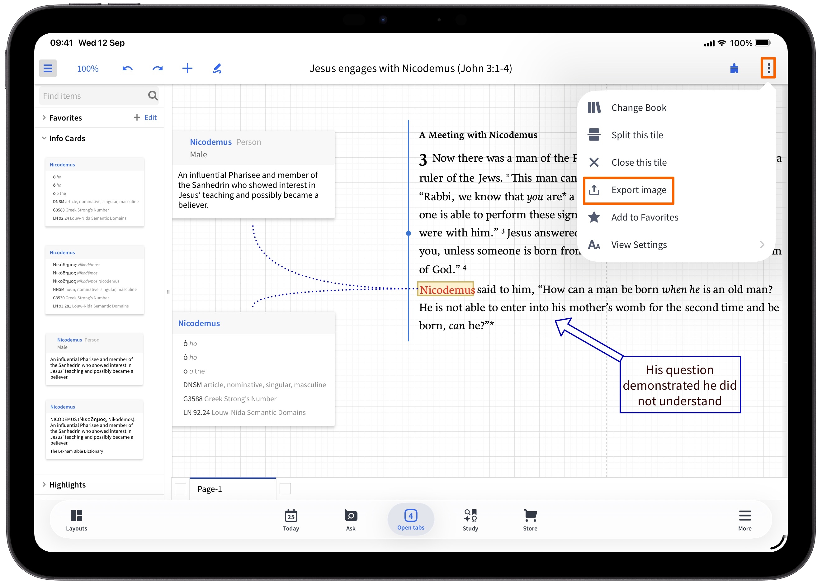Image resolution: width=822 pixels, height=585 pixels.
Task: Tap the magnifying glass search icon
Action: [153, 95]
